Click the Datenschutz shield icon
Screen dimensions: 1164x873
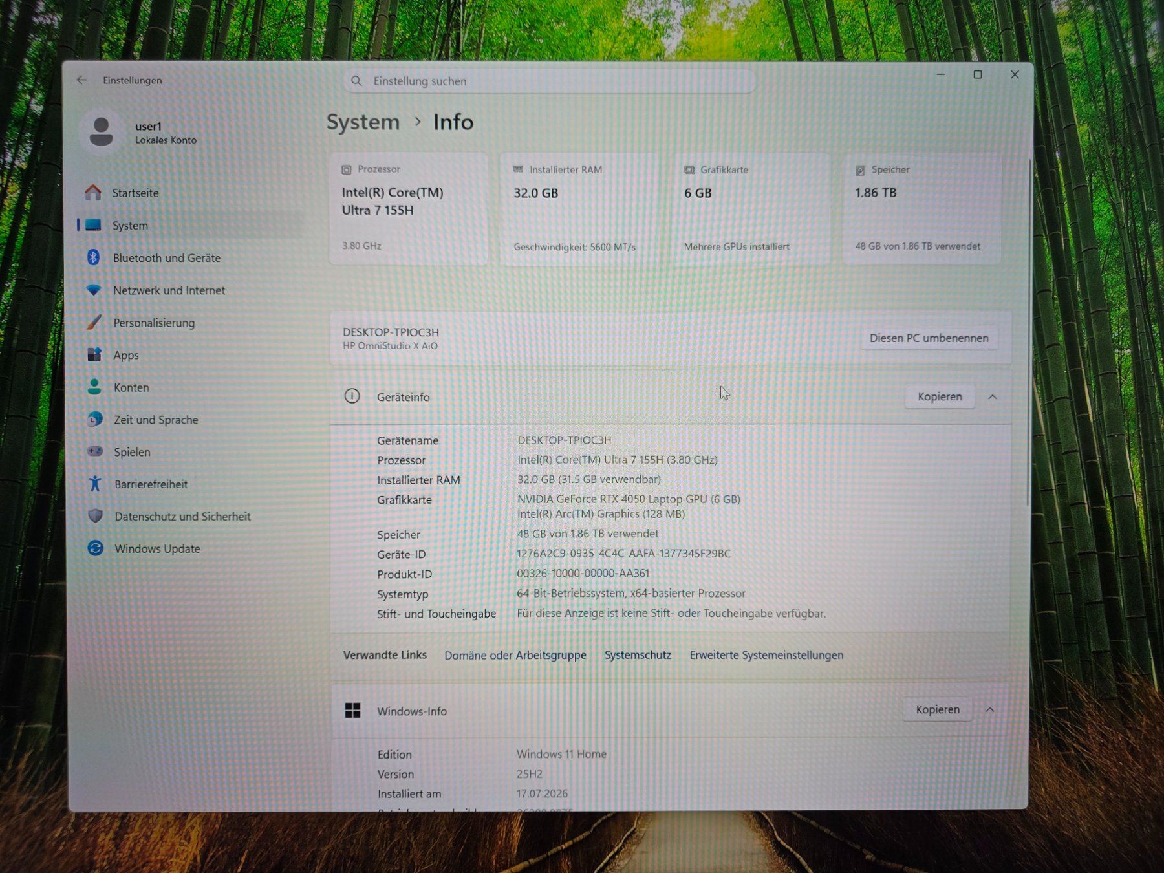click(x=96, y=516)
